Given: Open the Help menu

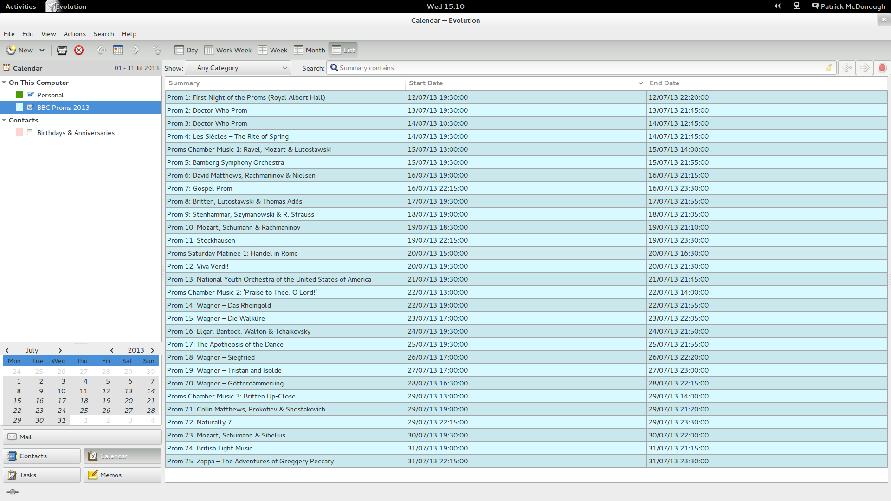Looking at the screenshot, I should [x=129, y=34].
